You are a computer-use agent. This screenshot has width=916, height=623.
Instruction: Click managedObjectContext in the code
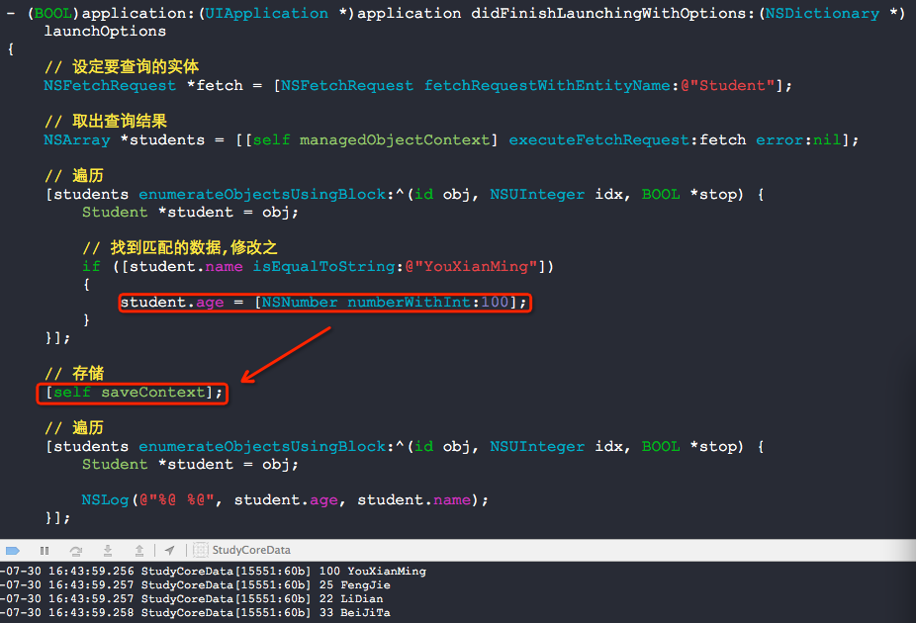point(395,140)
